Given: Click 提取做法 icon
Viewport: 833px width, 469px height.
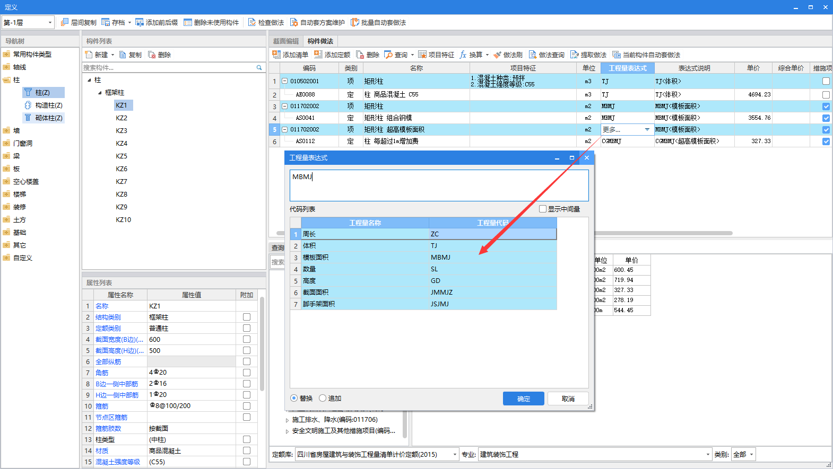Looking at the screenshot, I should coord(575,55).
